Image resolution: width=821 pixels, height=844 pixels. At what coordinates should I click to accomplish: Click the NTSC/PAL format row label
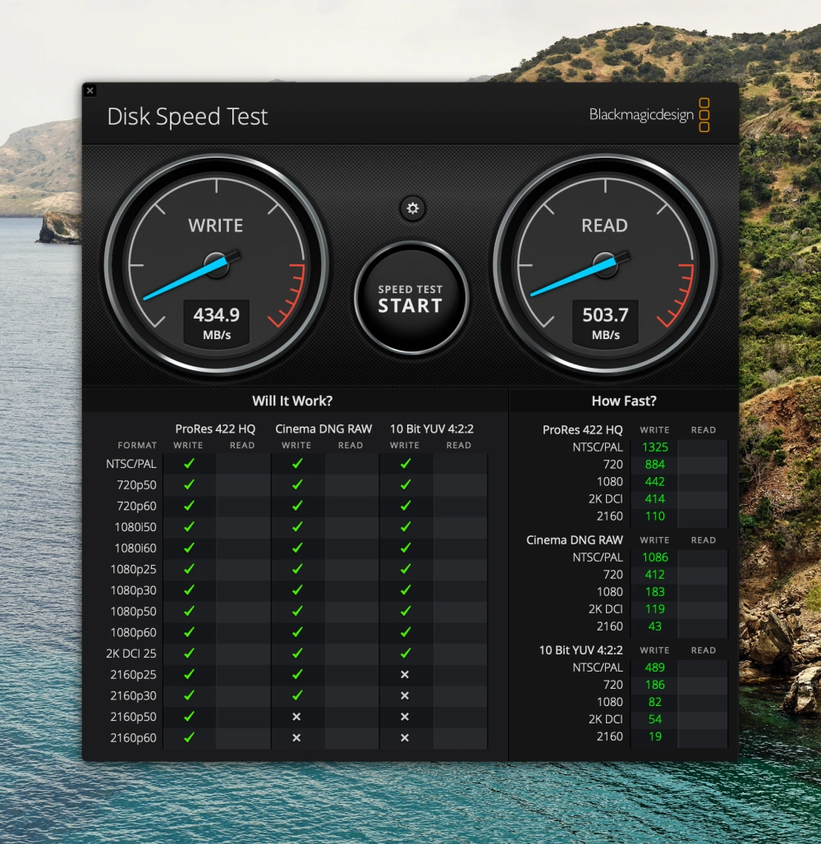coord(131,464)
